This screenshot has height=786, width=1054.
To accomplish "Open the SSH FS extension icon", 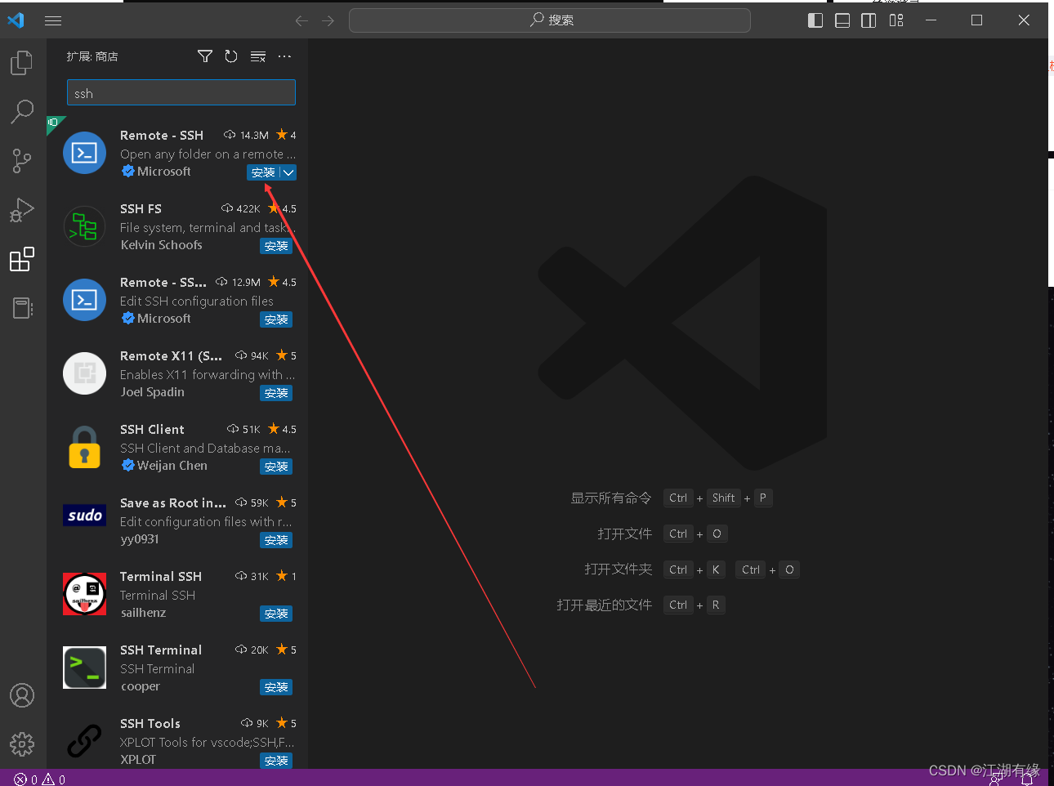I will coord(85,226).
